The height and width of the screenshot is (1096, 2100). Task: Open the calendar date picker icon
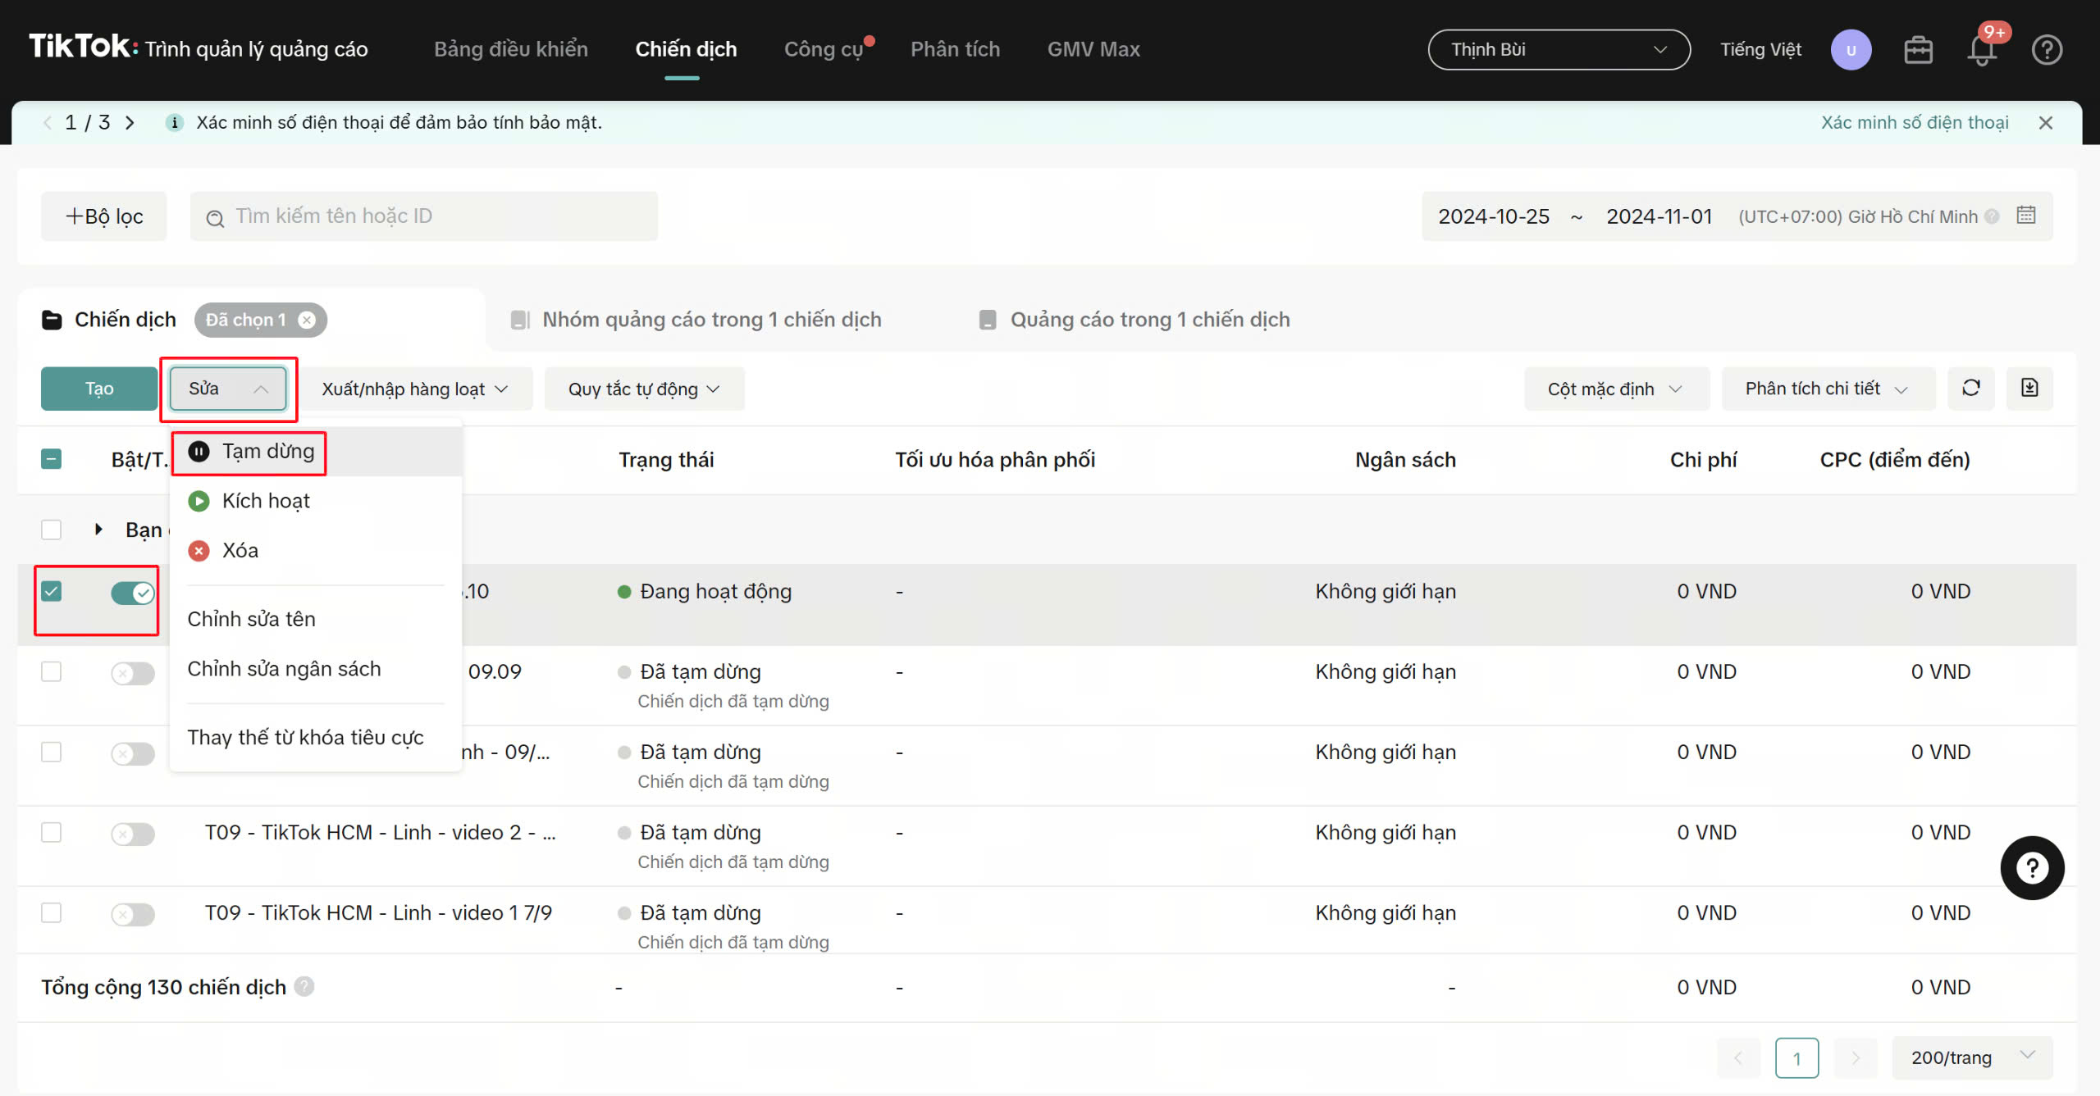(2026, 215)
